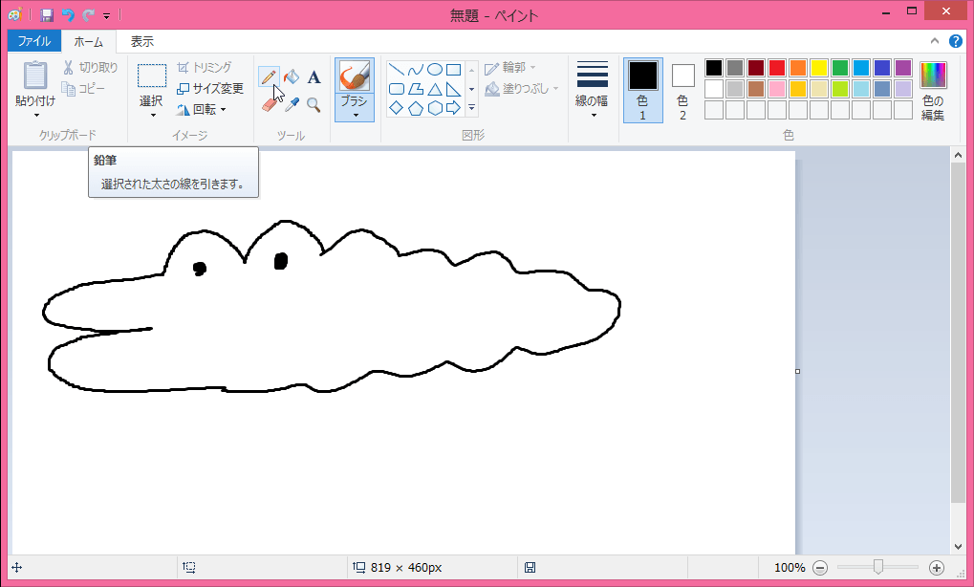Pick the red color swatch

point(777,68)
